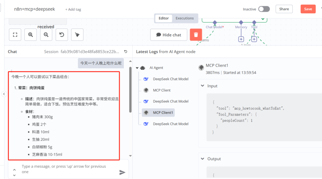Click the chat scrollbar down arrow
322x179 pixels.
130,156
